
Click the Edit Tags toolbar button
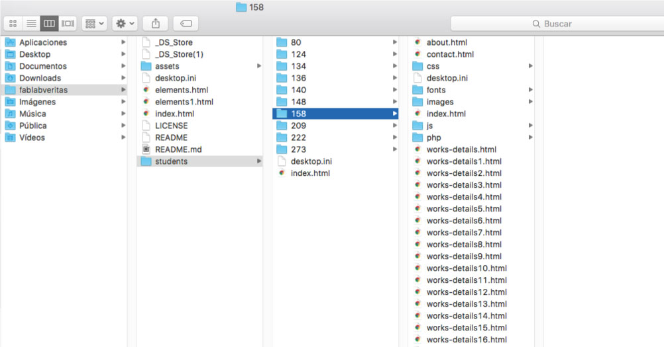click(186, 24)
